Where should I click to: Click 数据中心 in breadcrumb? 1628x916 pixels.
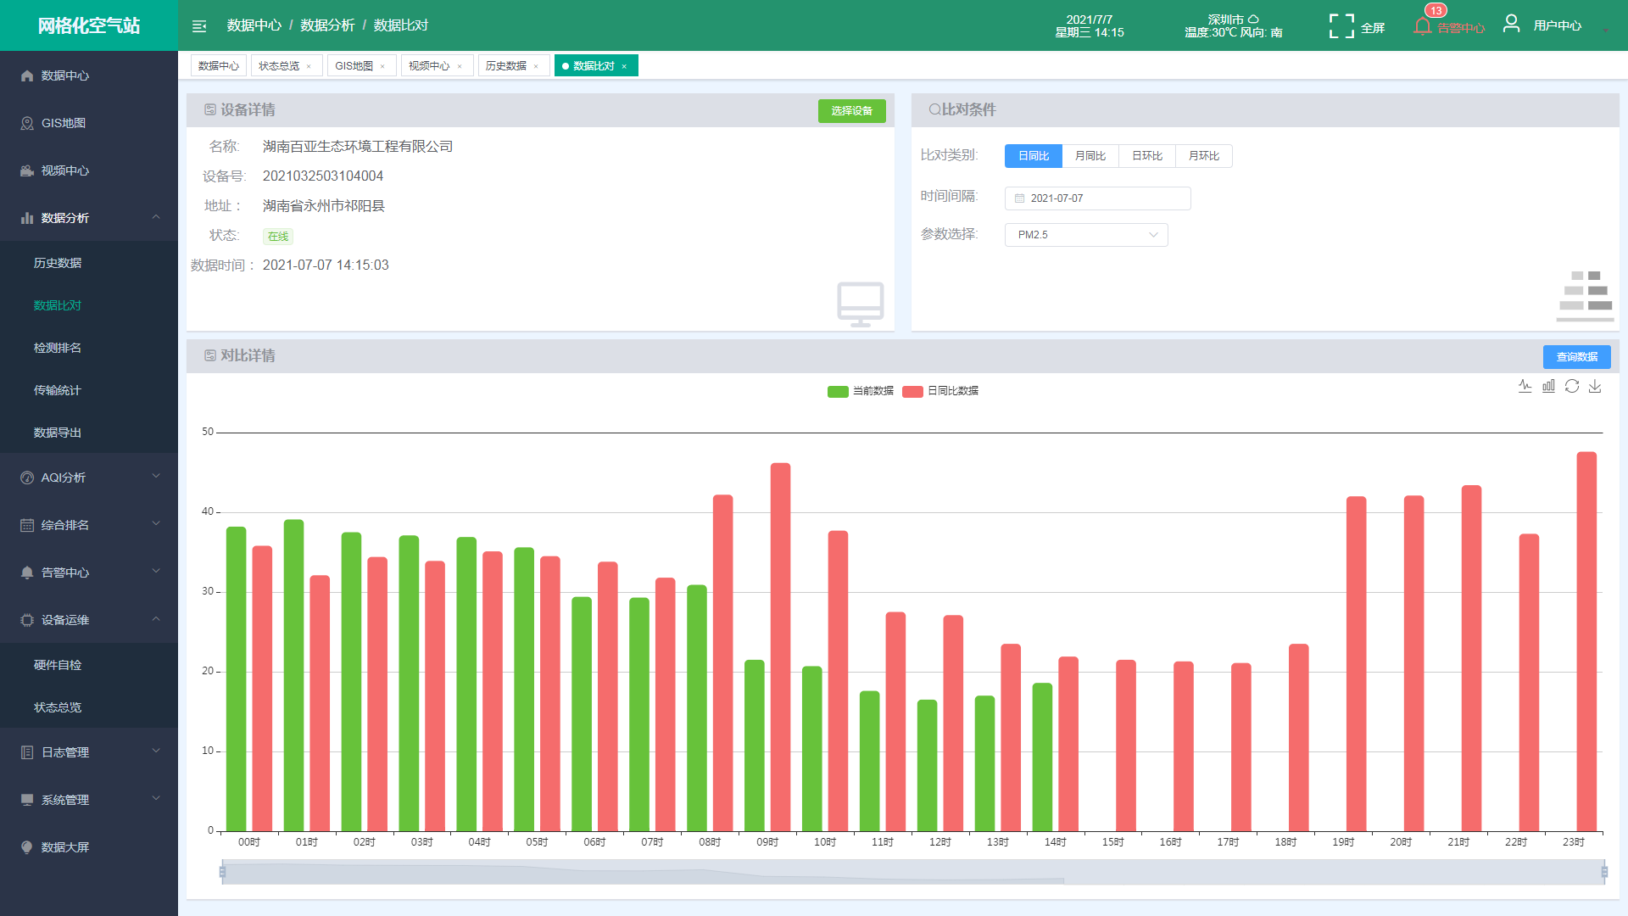point(254,25)
